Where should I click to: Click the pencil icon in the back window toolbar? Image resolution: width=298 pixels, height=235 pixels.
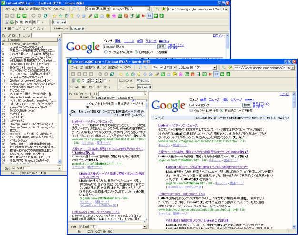click(90, 16)
